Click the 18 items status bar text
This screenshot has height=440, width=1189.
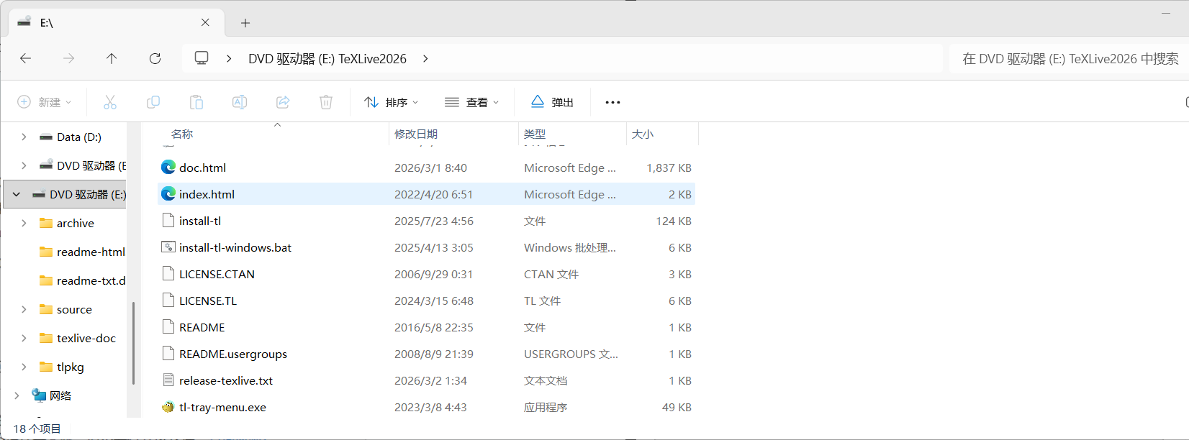tap(37, 428)
